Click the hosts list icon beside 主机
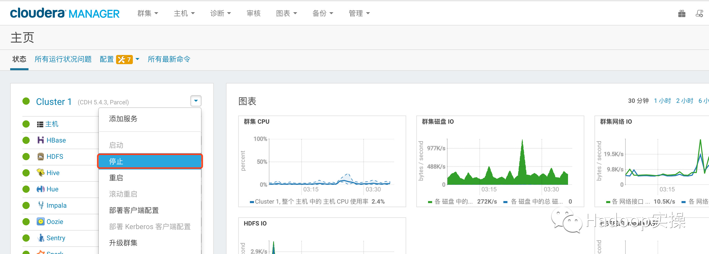 coord(40,124)
